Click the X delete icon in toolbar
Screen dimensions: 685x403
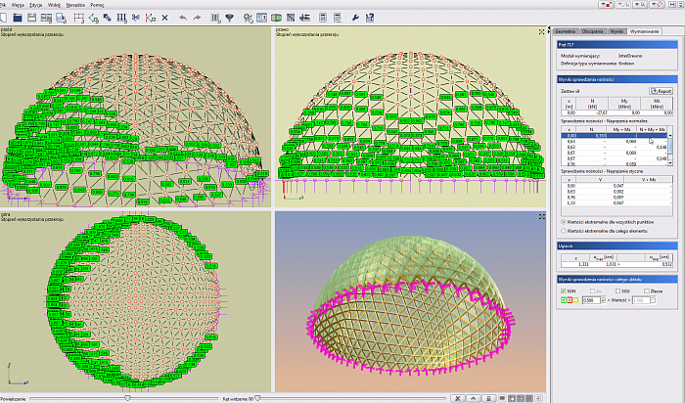coord(164,18)
